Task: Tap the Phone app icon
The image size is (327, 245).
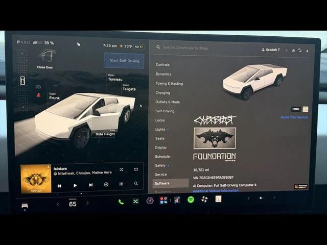Action: click(121, 202)
